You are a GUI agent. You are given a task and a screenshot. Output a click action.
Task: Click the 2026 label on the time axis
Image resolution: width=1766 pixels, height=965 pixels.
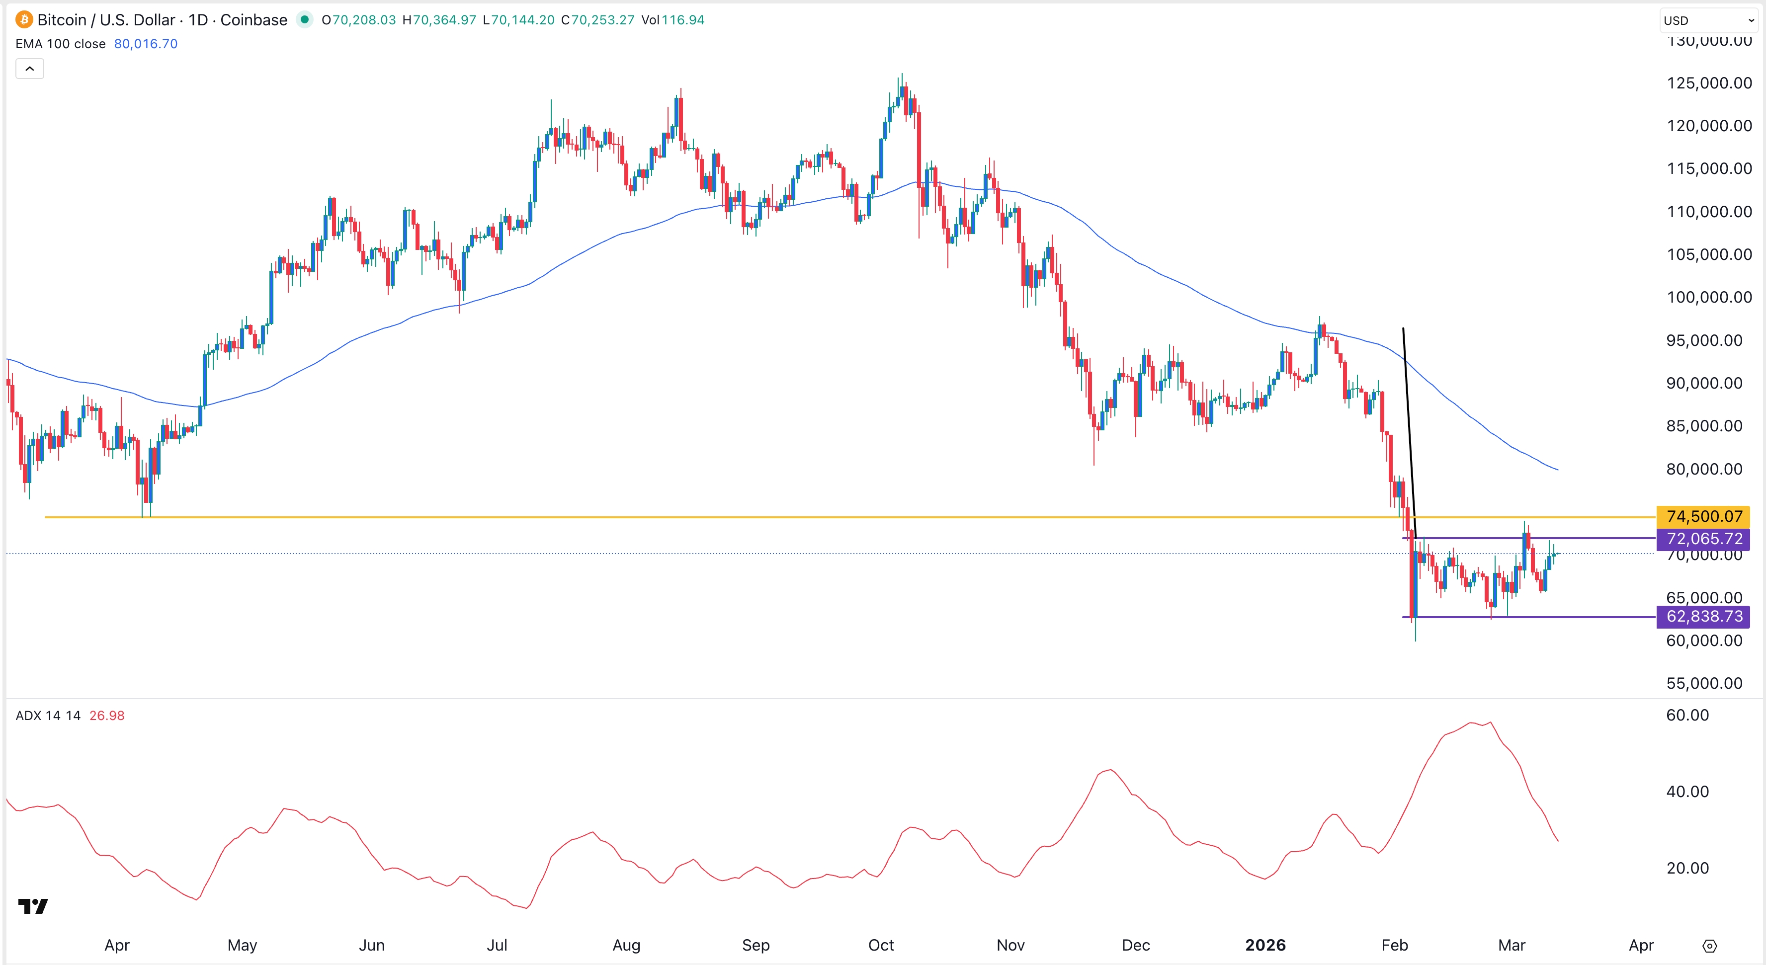click(1265, 945)
